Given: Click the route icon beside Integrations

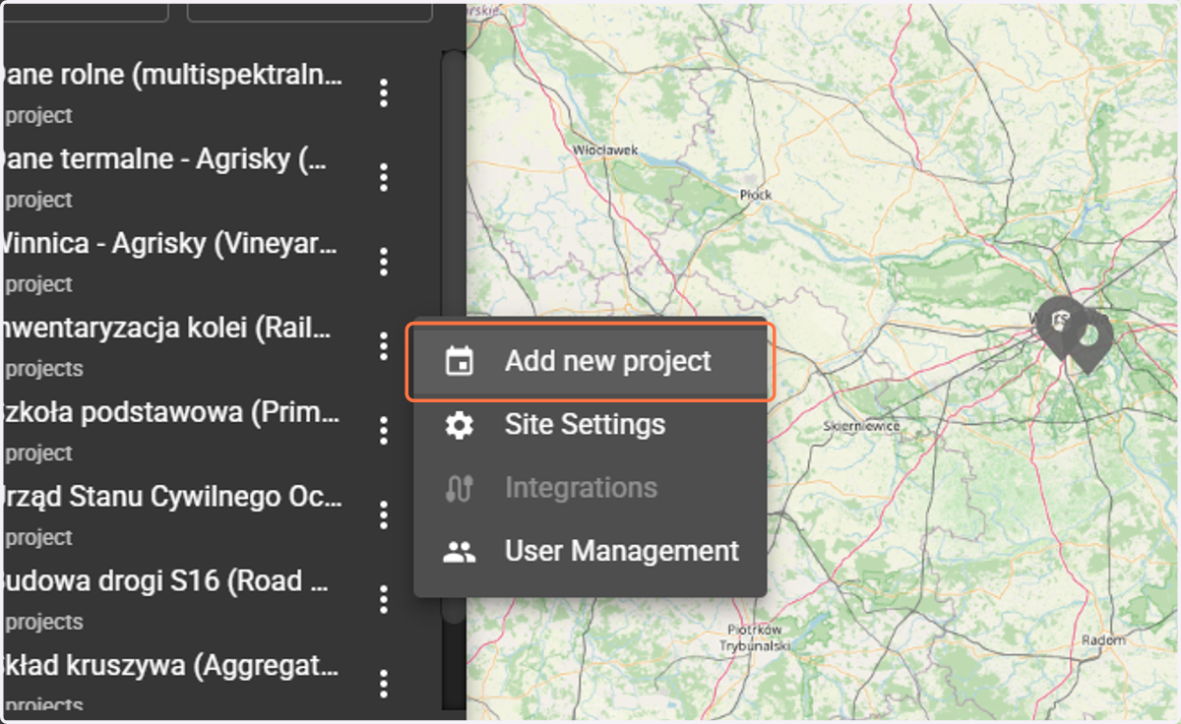Looking at the screenshot, I should point(459,489).
